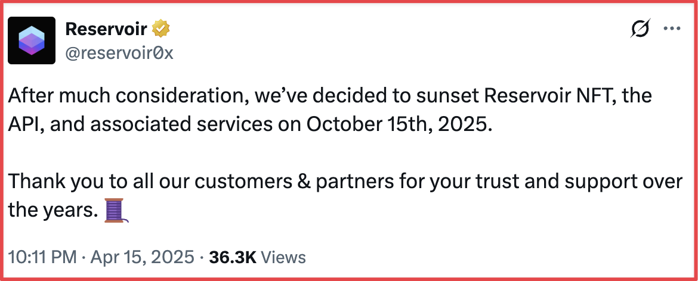Click the 10:11 PM time stamp
Screen dimensions: 698x281
tap(42, 257)
